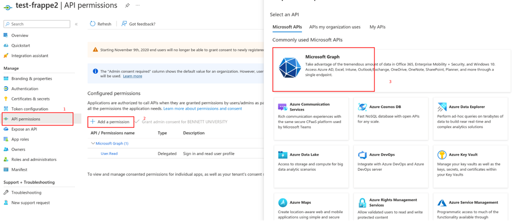Click the Microsoft Graph polyhedron logo
This screenshot has width=526, height=221.
click(290, 68)
